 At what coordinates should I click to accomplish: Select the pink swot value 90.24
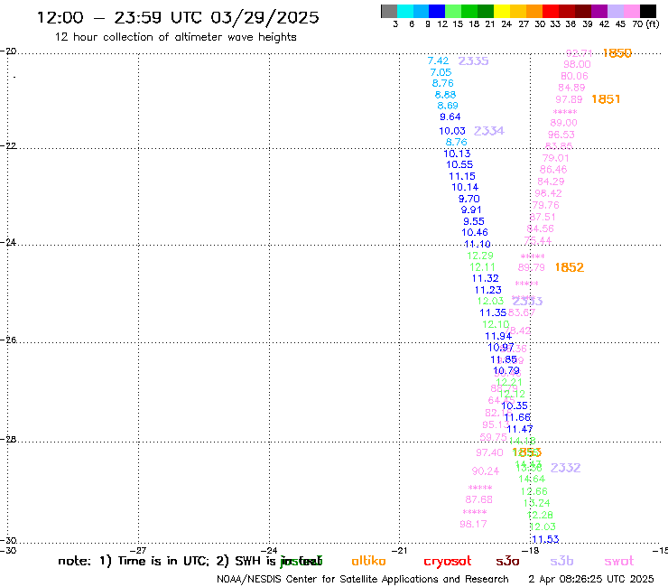486,471
